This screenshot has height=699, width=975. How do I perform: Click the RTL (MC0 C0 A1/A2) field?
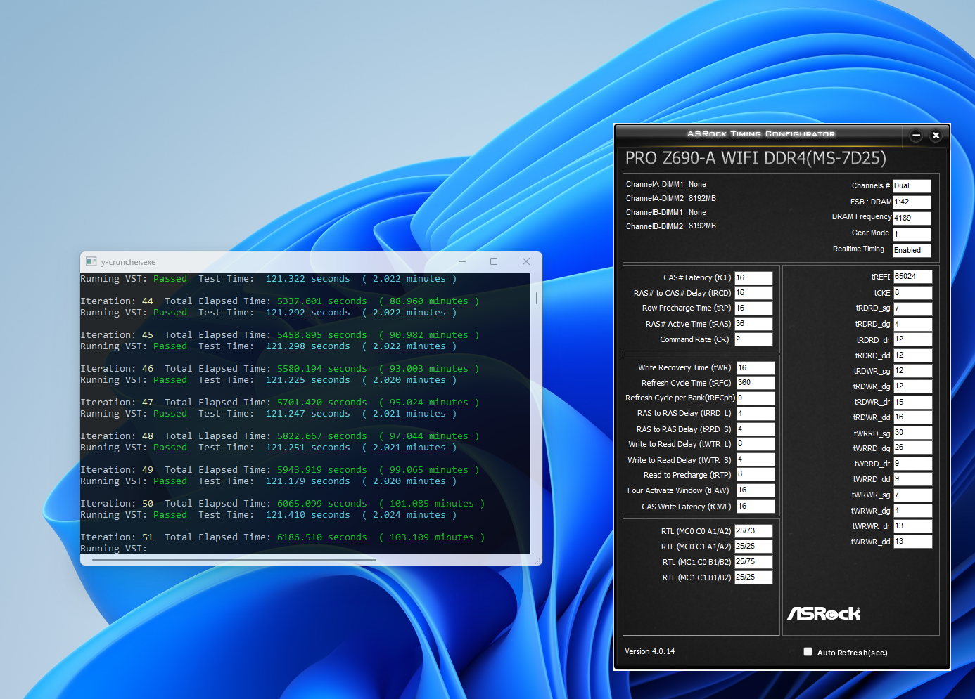[x=753, y=531]
